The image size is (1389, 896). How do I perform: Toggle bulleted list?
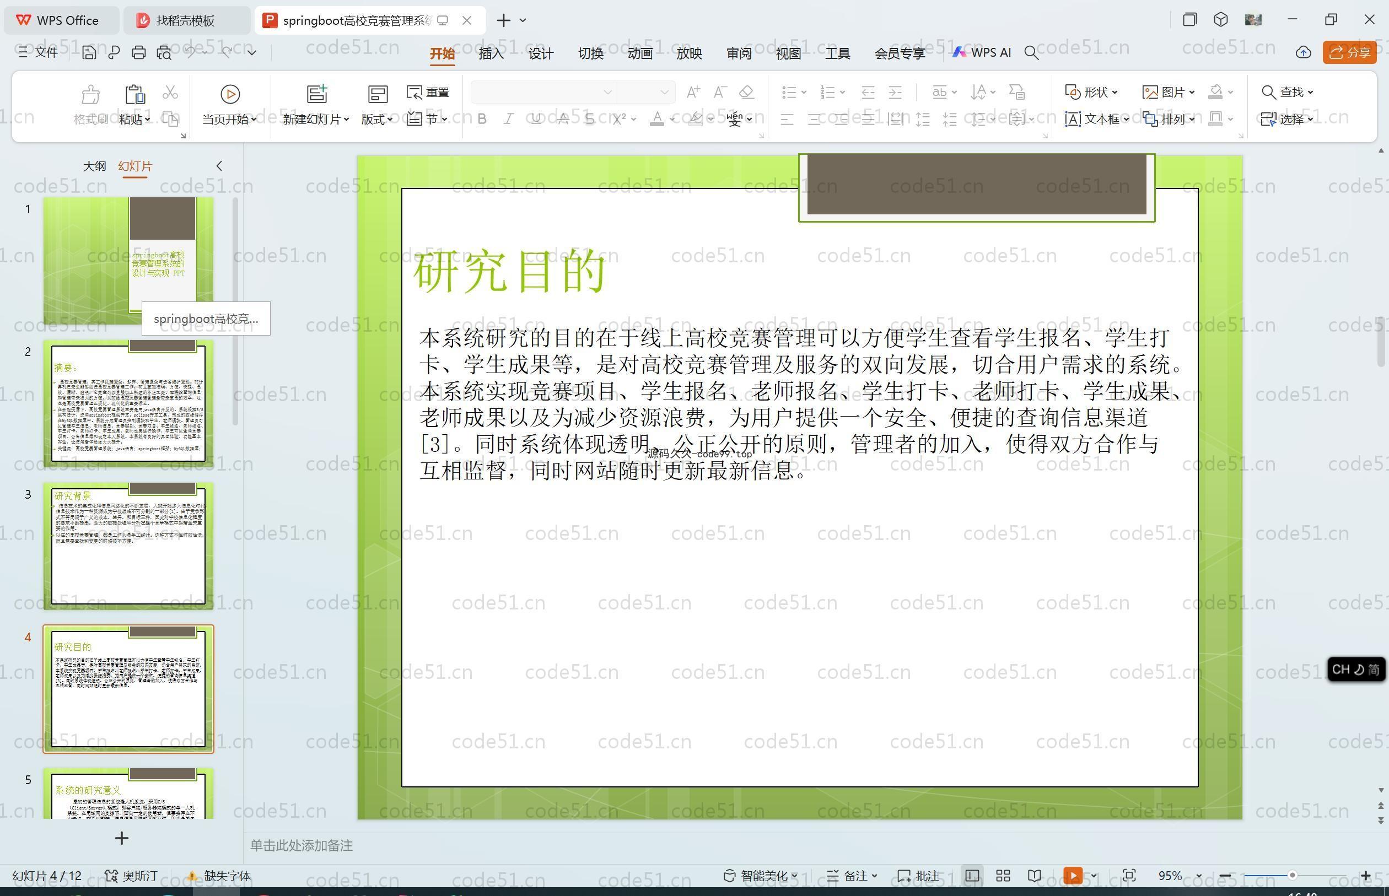[x=789, y=92]
